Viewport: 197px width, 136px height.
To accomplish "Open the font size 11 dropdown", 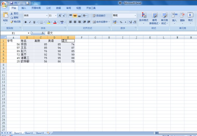I will tap(56, 16).
